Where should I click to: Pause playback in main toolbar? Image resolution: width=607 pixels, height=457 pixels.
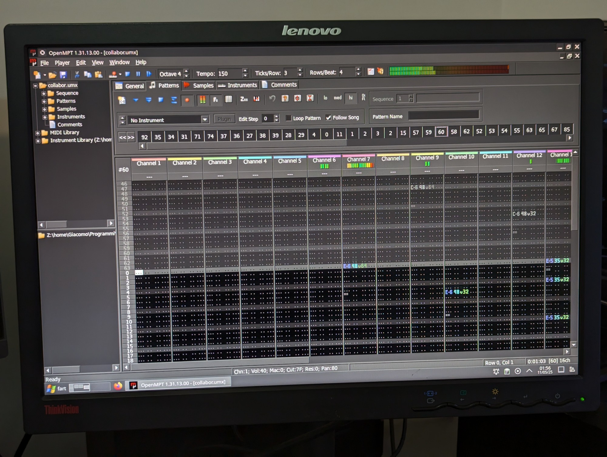click(138, 74)
